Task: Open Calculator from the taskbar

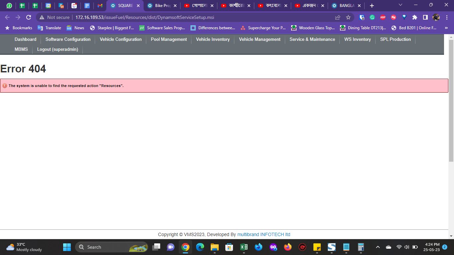Action: point(361,247)
